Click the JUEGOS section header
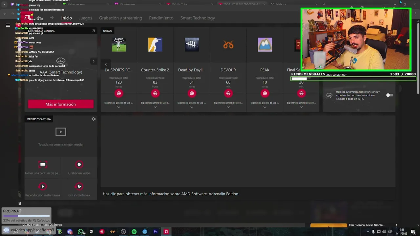Viewport: 420px width, 236px height. [x=107, y=31]
